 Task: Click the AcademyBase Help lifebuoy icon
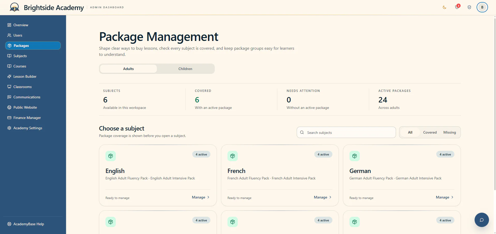[9, 224]
